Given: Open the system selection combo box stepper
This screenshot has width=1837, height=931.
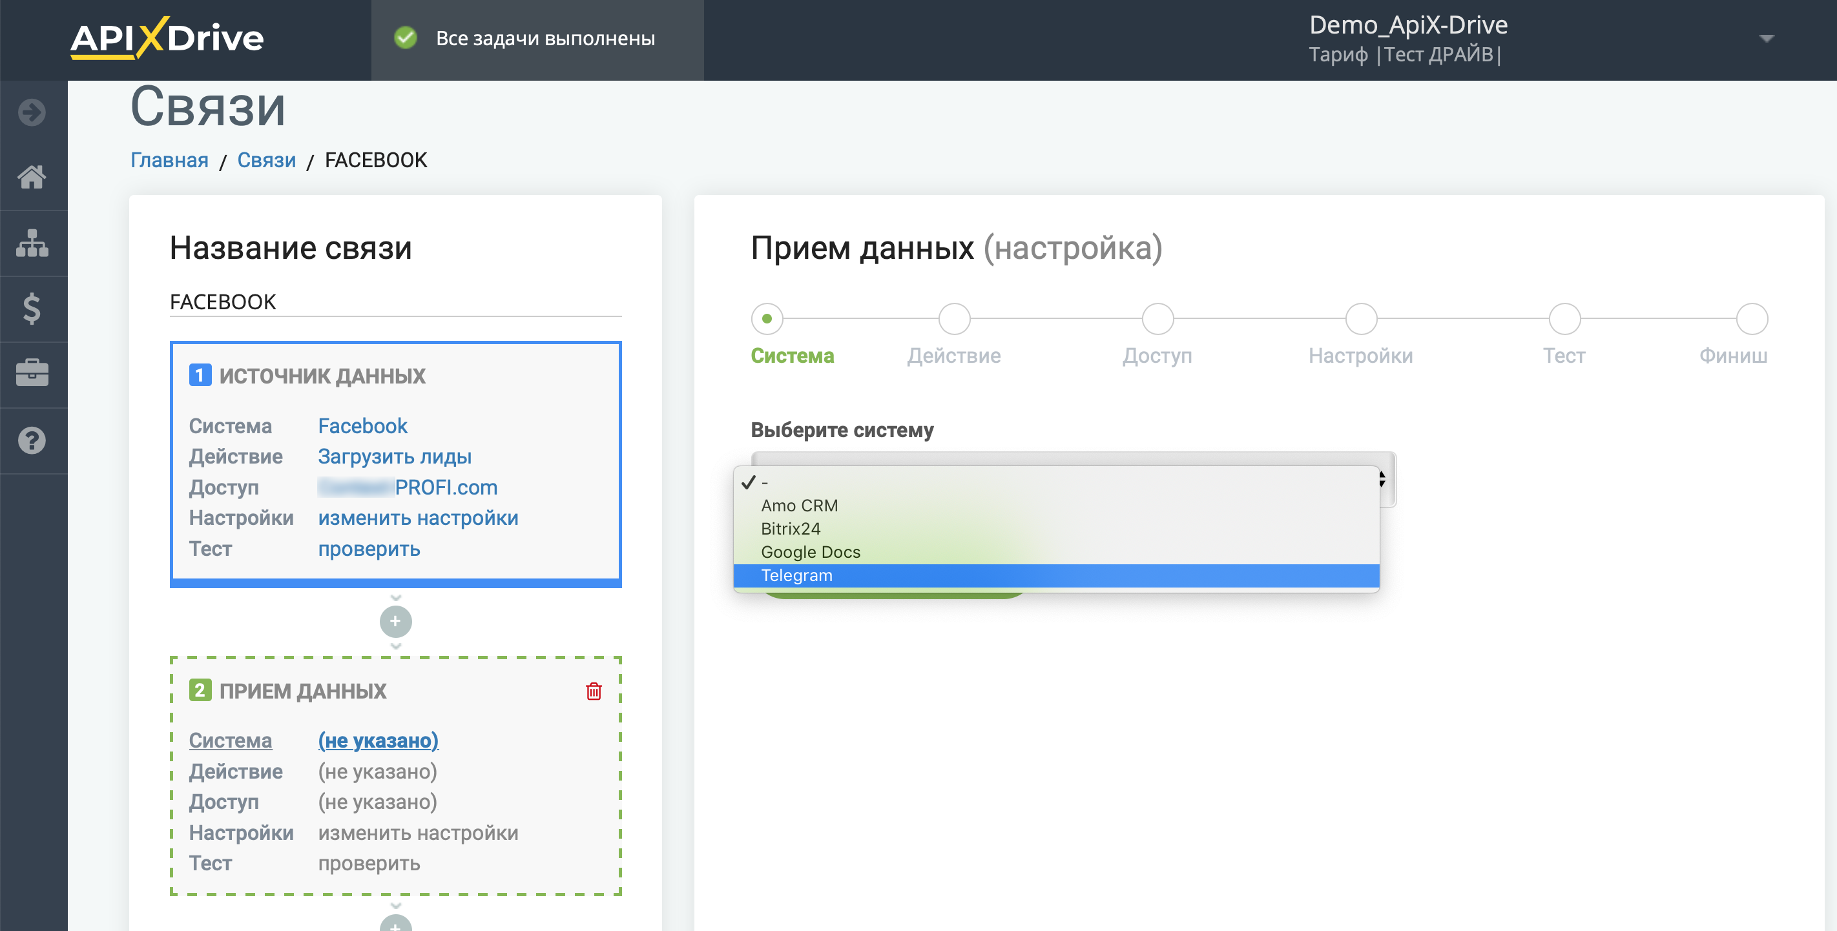Looking at the screenshot, I should [1382, 479].
